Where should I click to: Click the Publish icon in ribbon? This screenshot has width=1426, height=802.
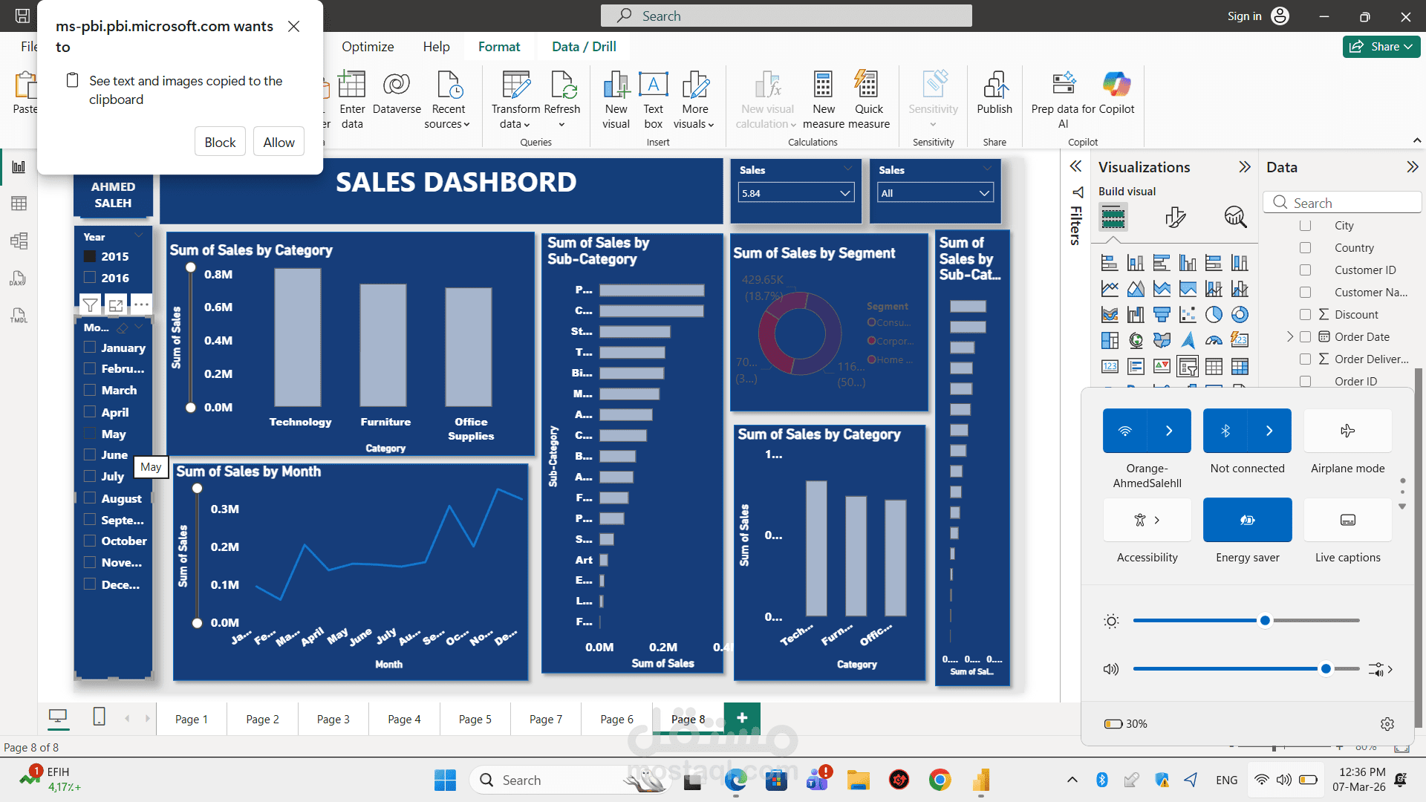click(994, 86)
